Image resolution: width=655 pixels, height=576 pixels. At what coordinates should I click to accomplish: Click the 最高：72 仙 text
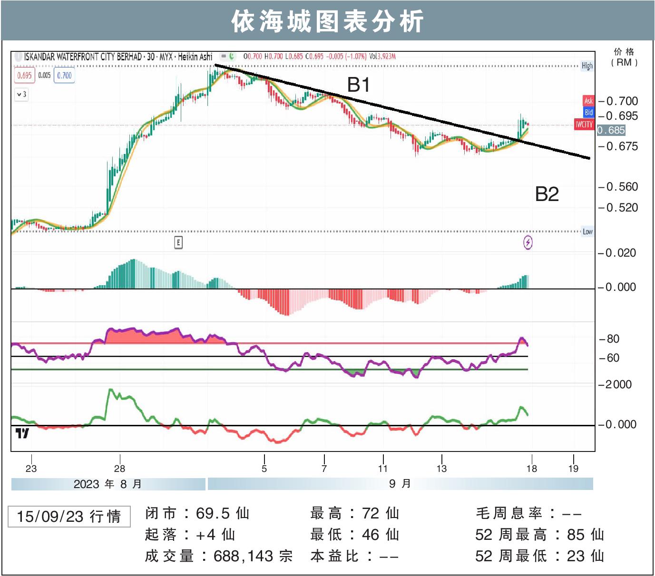tap(355, 513)
